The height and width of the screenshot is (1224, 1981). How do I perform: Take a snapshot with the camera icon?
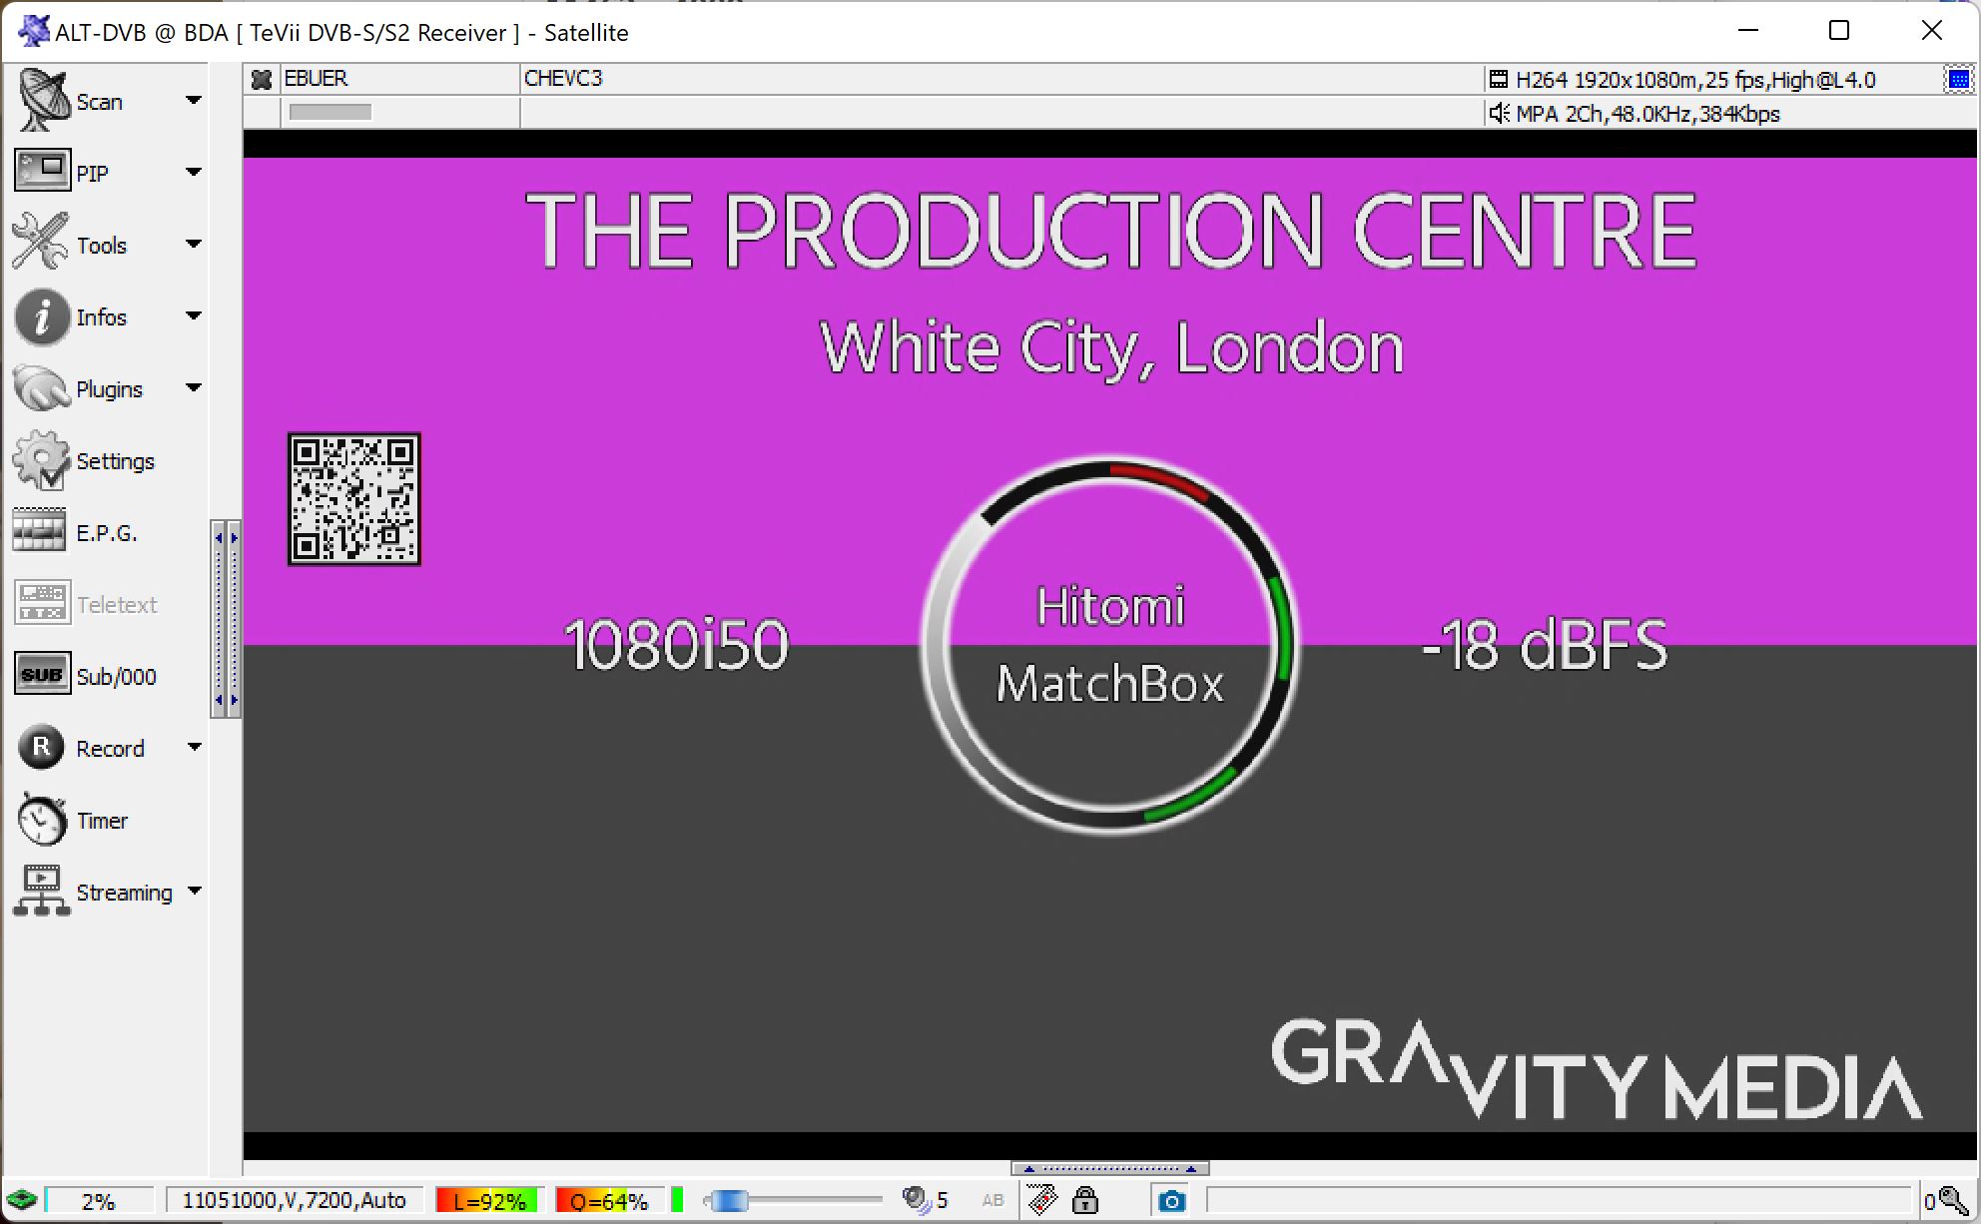click(1171, 1200)
